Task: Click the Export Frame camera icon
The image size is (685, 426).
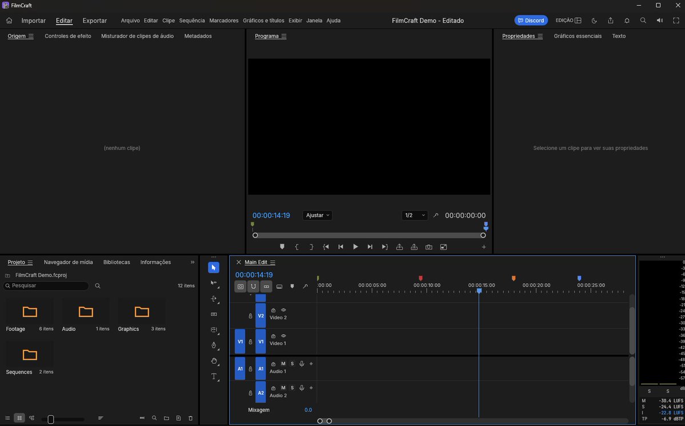Action: click(428, 247)
